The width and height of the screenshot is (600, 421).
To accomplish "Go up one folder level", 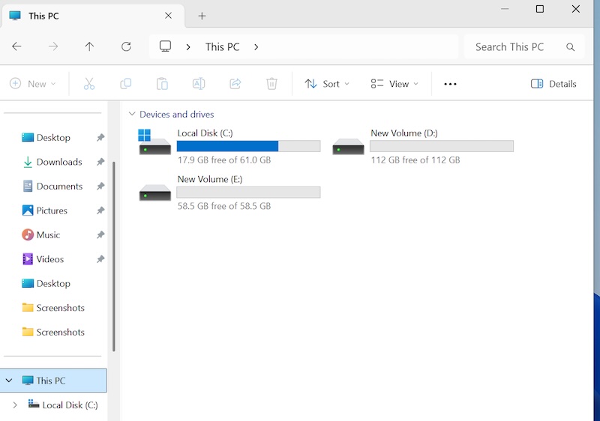I will (89, 46).
